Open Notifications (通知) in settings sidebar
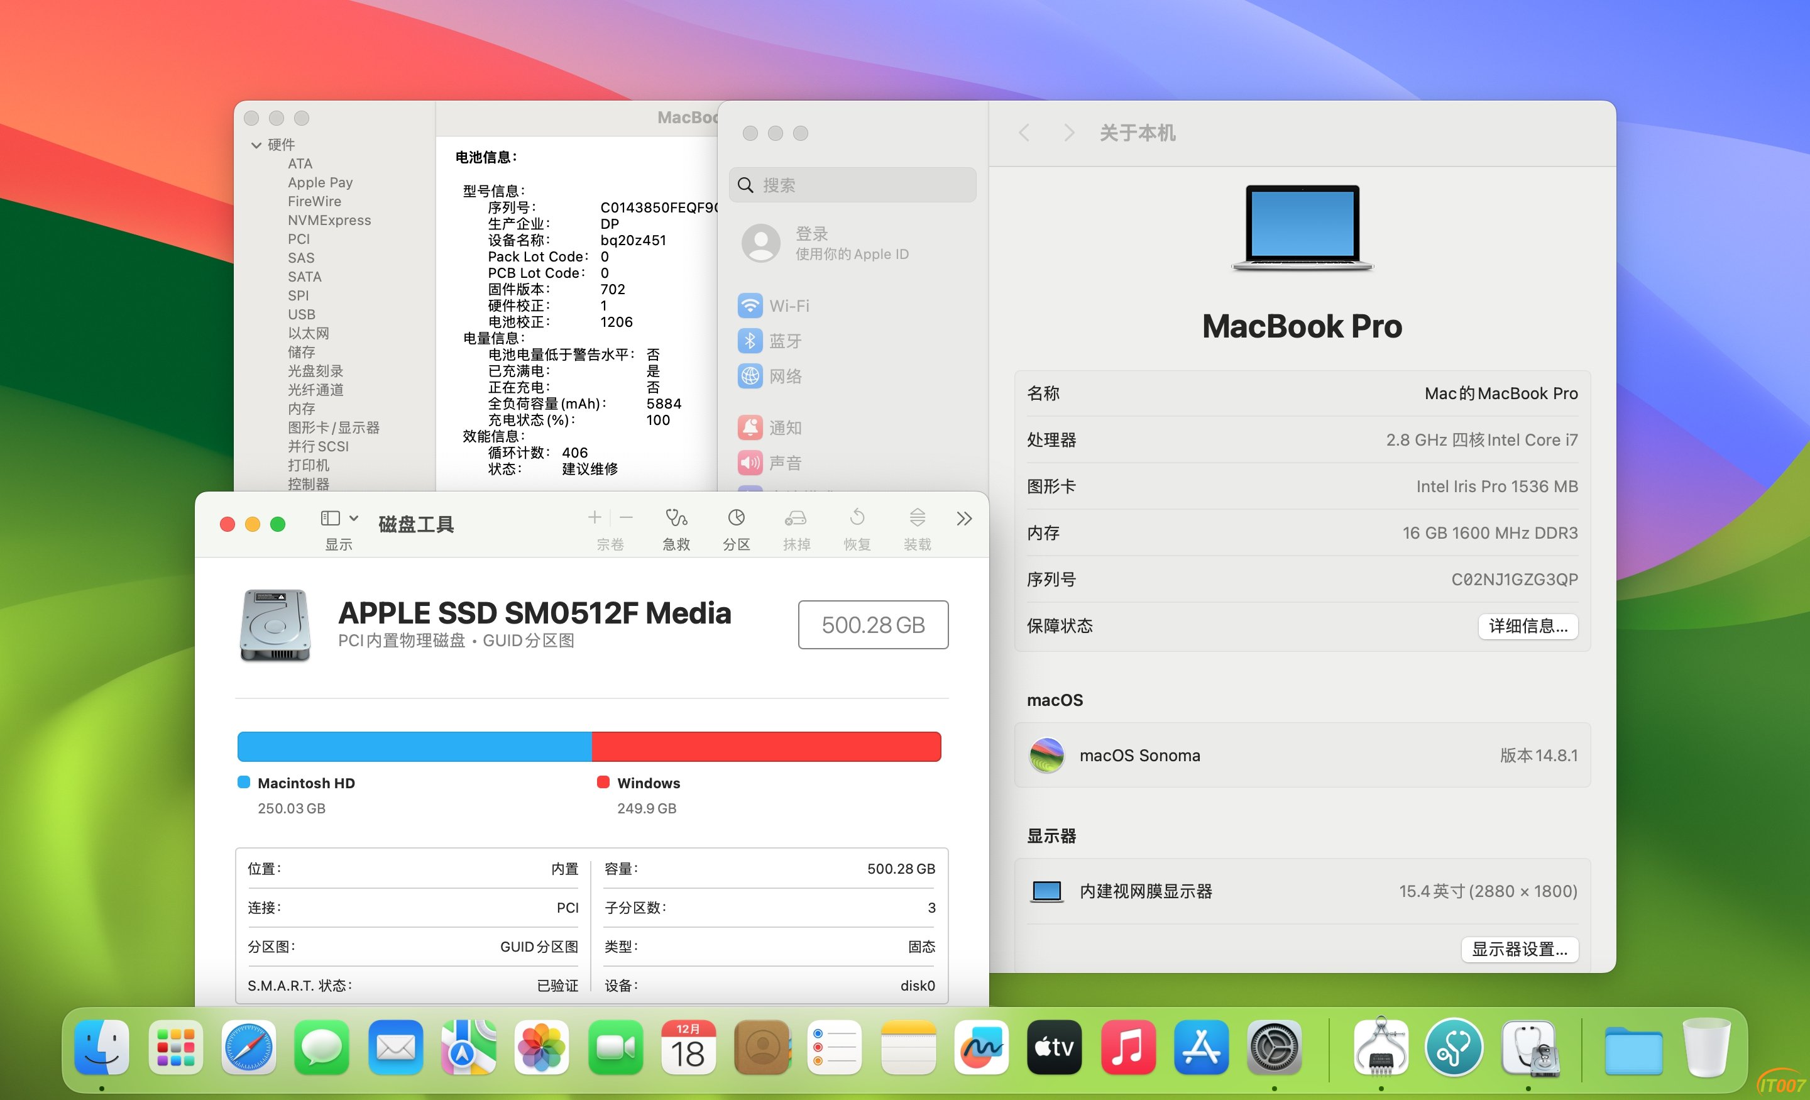Image resolution: width=1810 pixels, height=1100 pixels. point(784,427)
